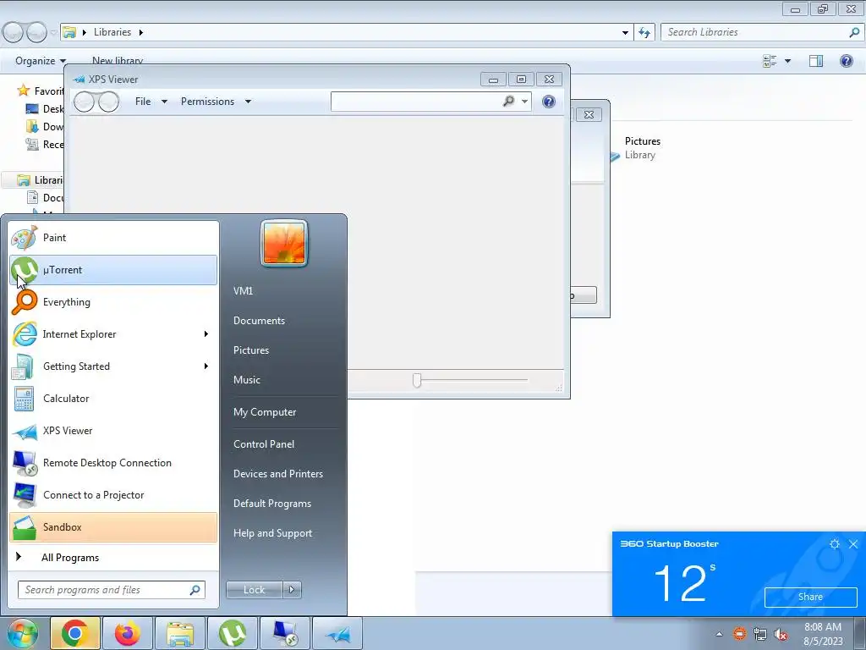Viewport: 866px width, 650px height.
Task: Open Control Panel from Start menu
Action: tap(264, 443)
